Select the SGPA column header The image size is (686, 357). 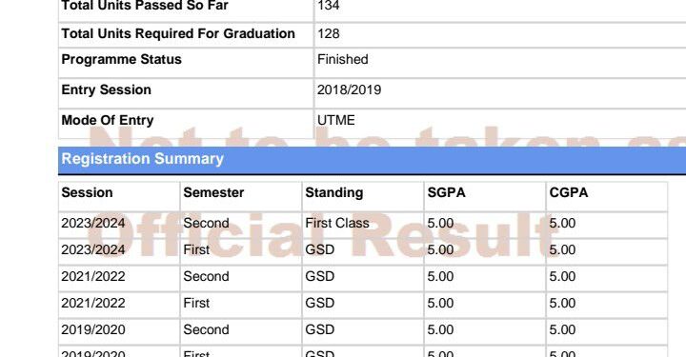tap(446, 192)
